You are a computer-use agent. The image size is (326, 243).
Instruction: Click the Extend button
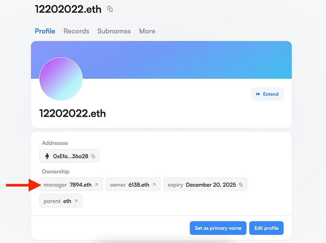tap(267, 94)
